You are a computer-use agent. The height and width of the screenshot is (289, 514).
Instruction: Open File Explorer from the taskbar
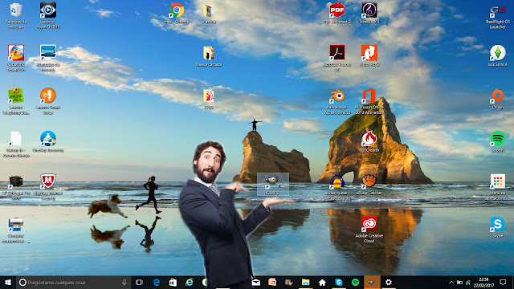pos(305,282)
